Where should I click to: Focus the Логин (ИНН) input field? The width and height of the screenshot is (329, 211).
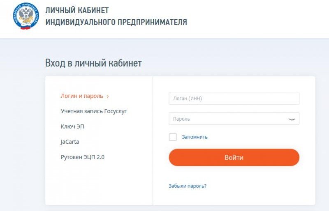234,99
